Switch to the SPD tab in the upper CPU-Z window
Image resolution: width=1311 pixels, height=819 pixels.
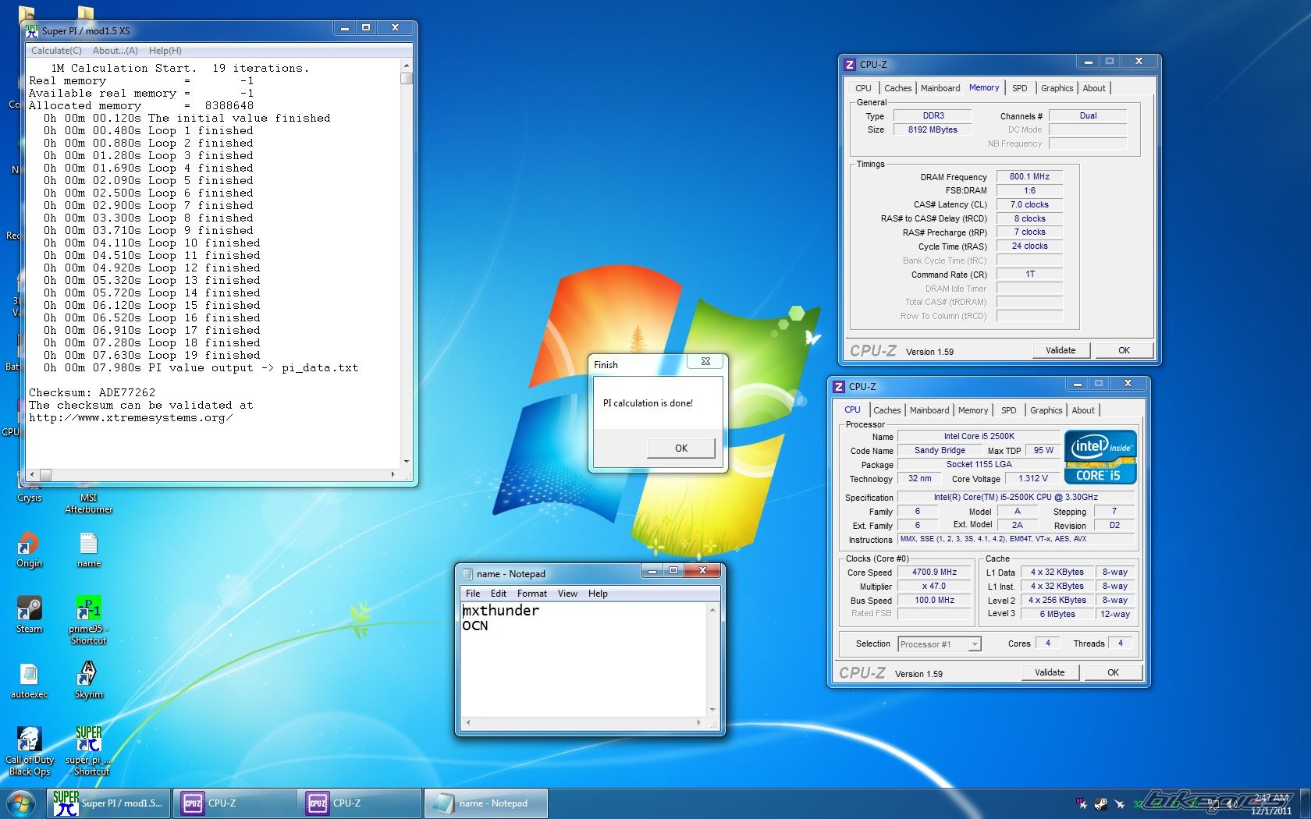pos(1019,88)
